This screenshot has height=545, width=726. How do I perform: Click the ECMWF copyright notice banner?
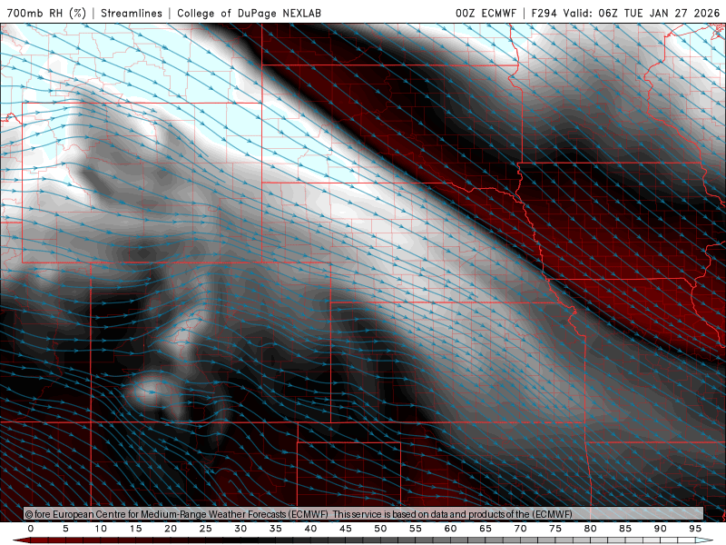(364, 513)
